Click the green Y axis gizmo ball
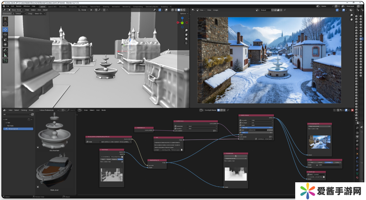This screenshot has width=366, height=200. (182, 23)
